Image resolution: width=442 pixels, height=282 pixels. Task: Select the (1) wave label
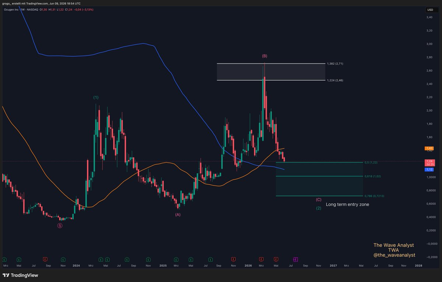click(96, 98)
